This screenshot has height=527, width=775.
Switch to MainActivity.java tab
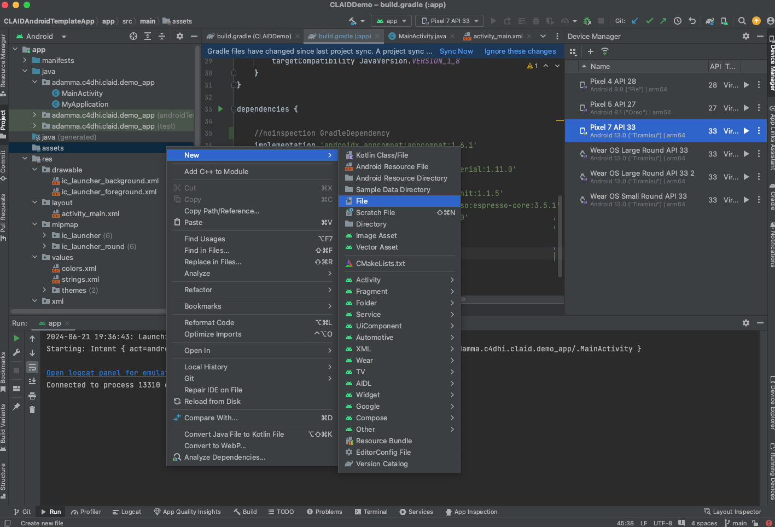[x=422, y=36]
